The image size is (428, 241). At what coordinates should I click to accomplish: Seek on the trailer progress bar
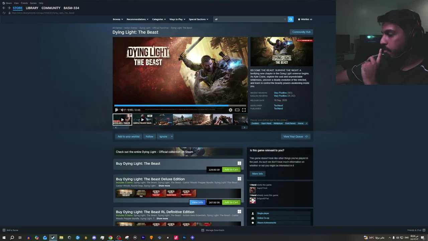coord(180,105)
